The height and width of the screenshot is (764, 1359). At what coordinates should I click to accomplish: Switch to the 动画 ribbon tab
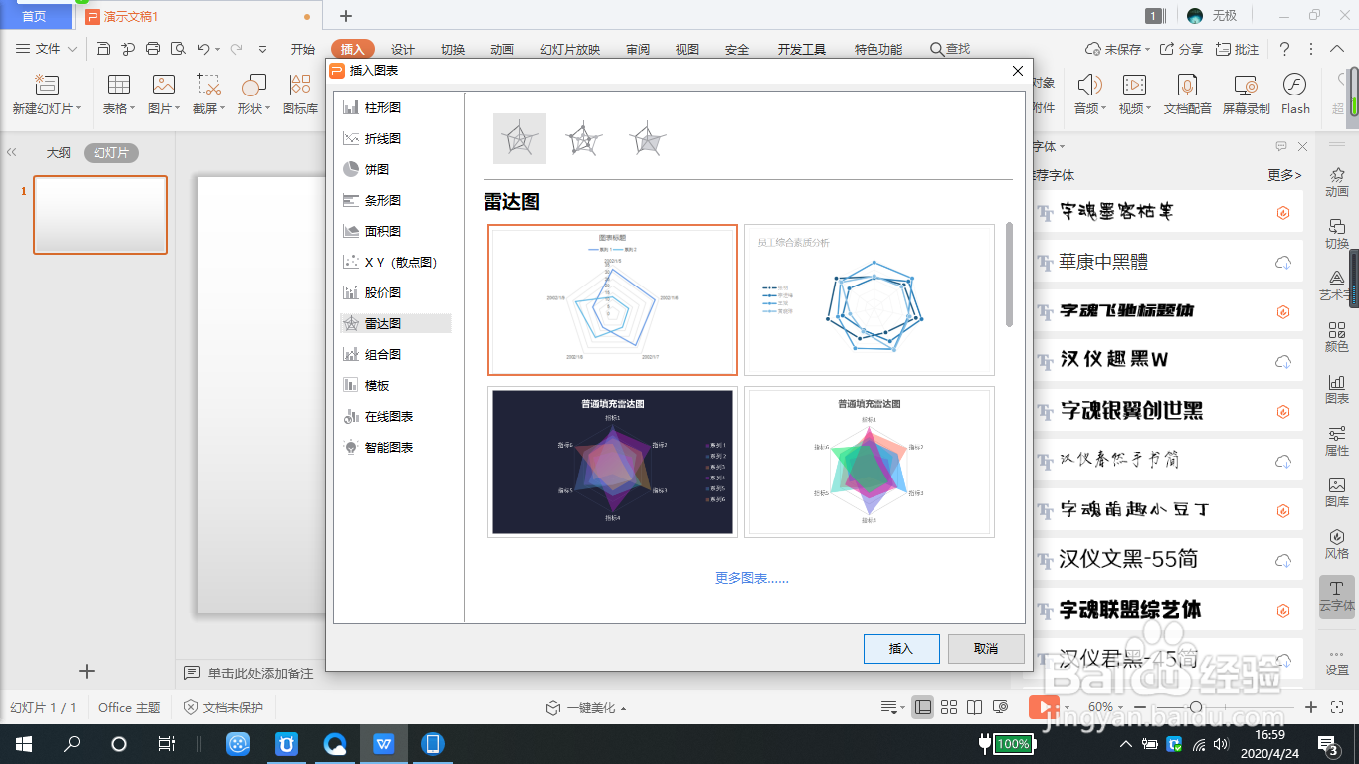click(x=502, y=49)
